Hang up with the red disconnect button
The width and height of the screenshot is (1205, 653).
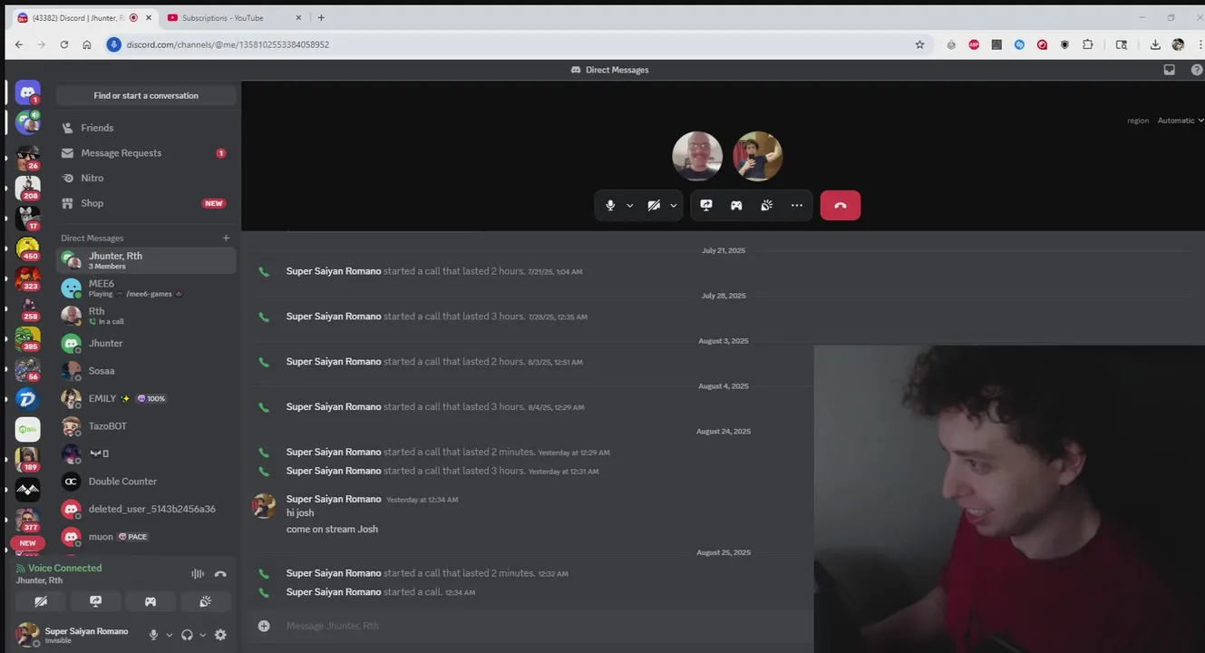coord(841,206)
